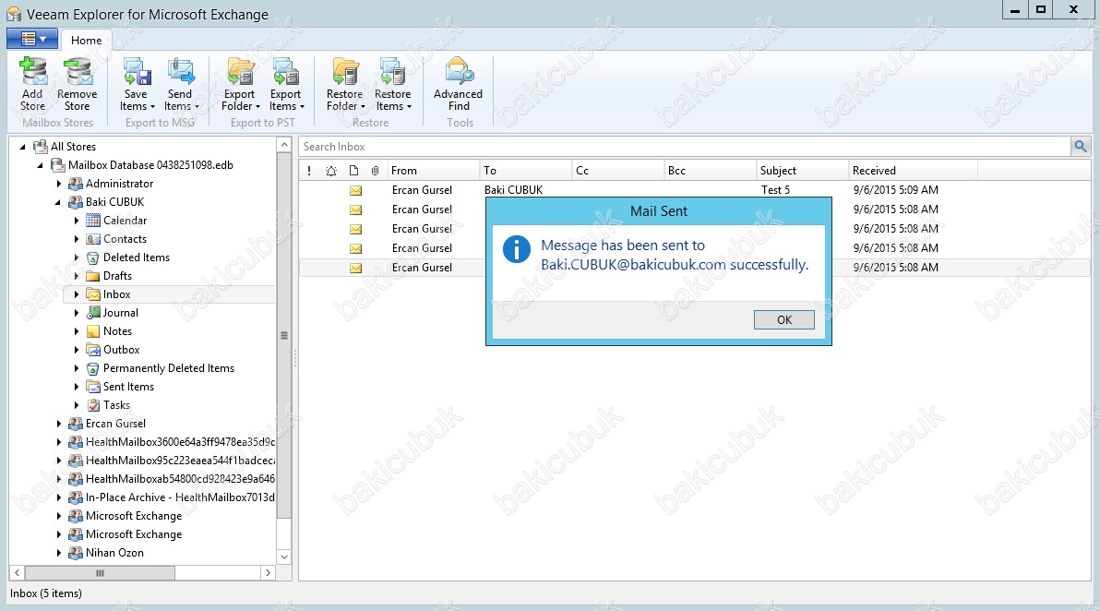Click the tree vertical scrollbar down arrow

coord(284,557)
